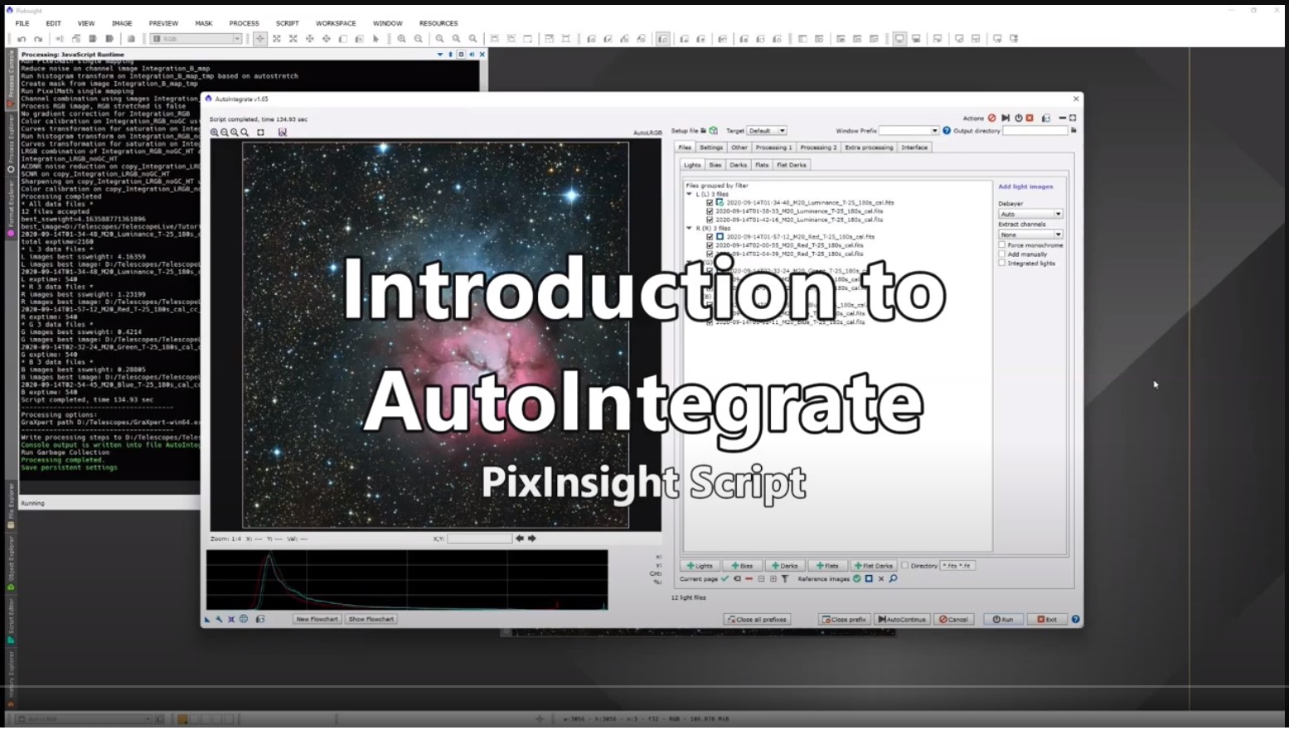Click the save preview icon above image
Viewport: 1289px width, 730px height.
(x=282, y=133)
